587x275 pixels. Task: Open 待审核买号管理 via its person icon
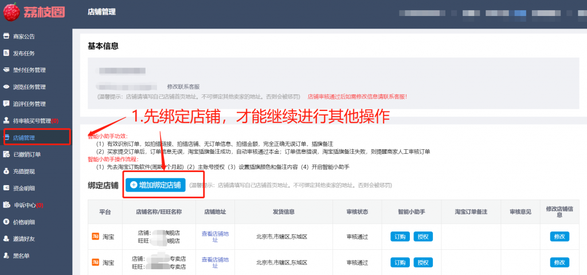pos(6,121)
